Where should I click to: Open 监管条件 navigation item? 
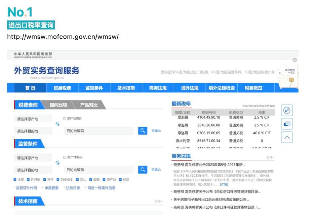point(94,88)
